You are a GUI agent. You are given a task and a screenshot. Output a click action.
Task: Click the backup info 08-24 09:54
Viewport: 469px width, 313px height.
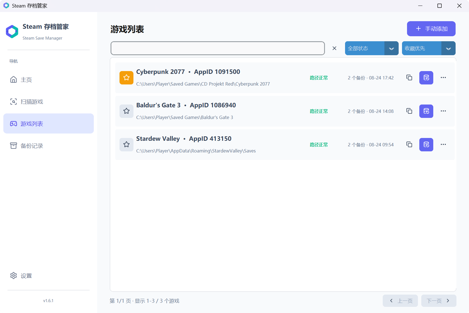pyautogui.click(x=371, y=145)
